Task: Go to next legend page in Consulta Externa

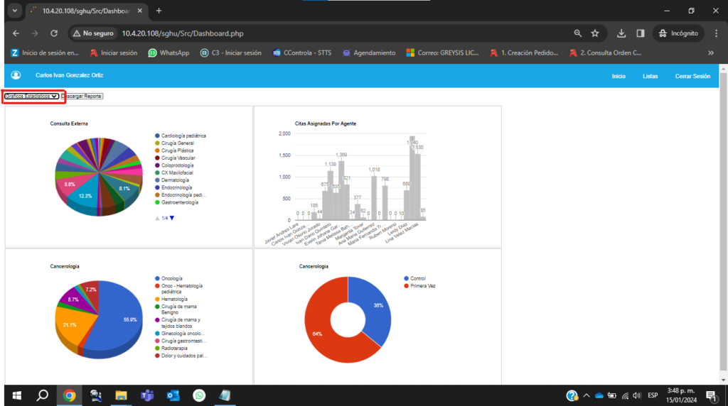Action: pyautogui.click(x=172, y=218)
